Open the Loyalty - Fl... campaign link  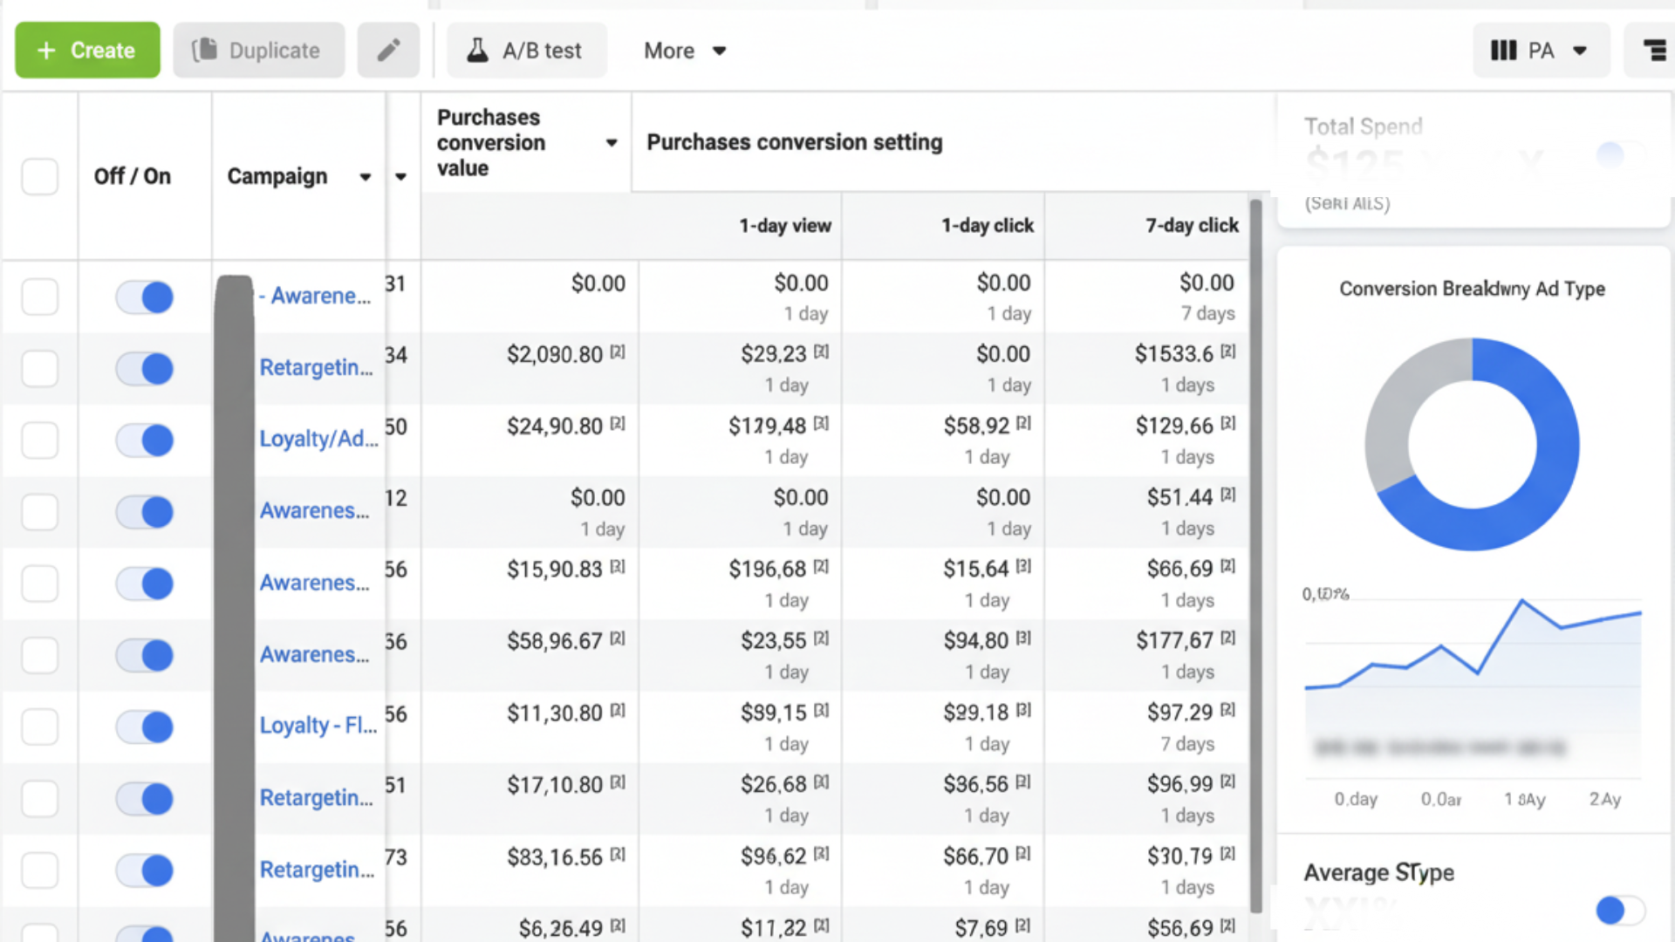point(318,726)
